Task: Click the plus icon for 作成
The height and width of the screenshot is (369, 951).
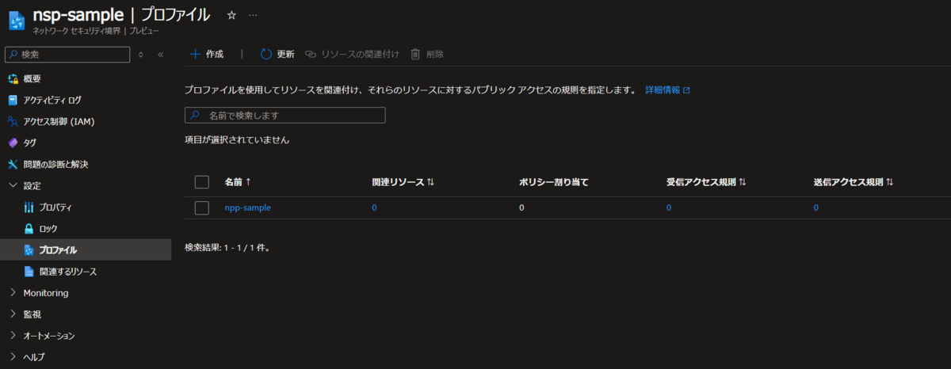Action: (195, 54)
